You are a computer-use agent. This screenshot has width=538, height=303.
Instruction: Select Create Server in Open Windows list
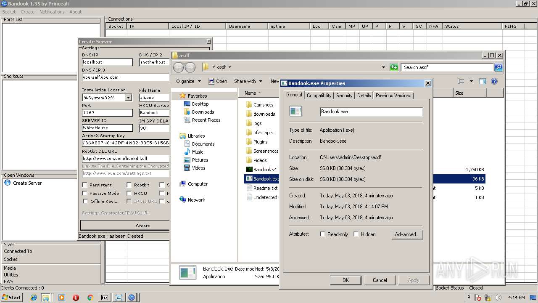point(27,183)
